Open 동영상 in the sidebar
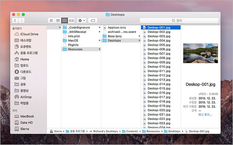 tap(22, 91)
